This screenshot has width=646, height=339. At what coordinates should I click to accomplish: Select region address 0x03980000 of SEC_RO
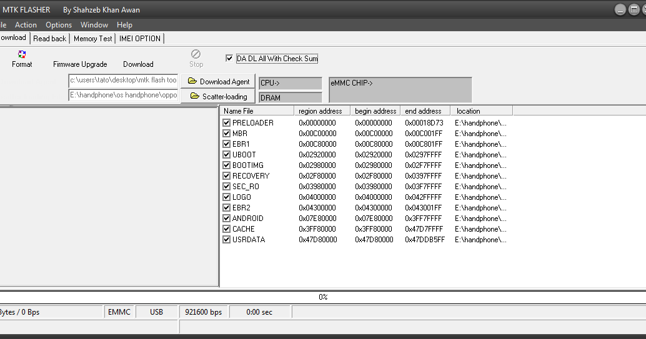tap(317, 187)
